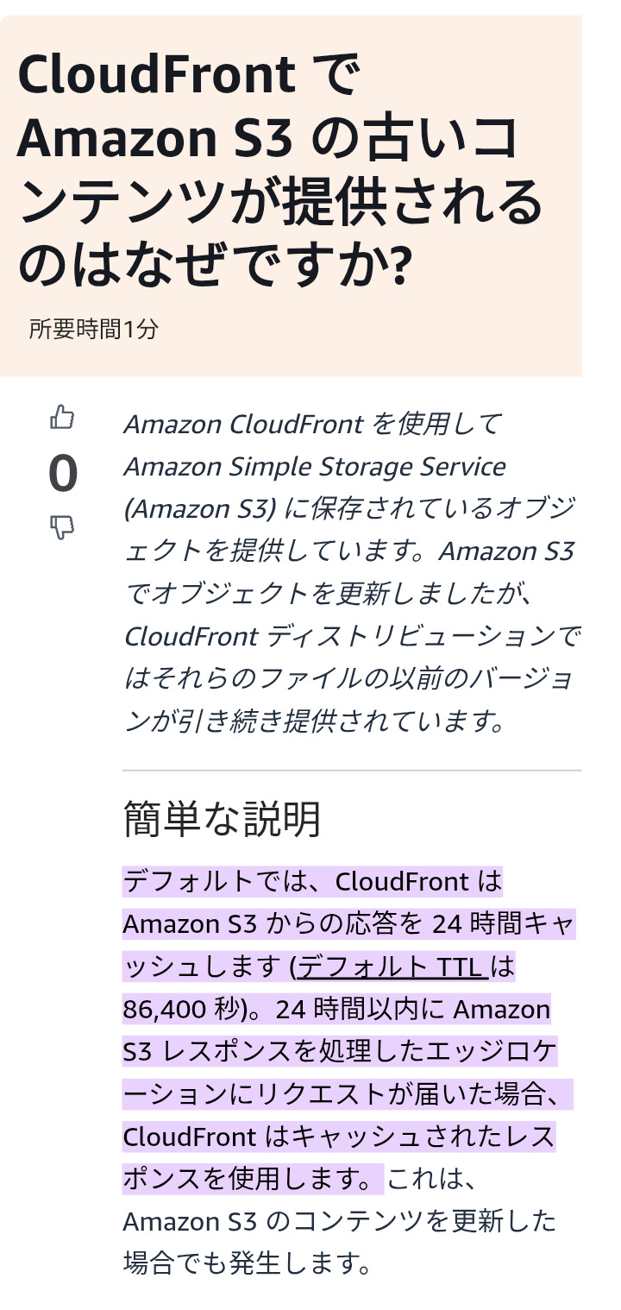
Task: Upvote the article with thumbs up
Action: [62, 419]
